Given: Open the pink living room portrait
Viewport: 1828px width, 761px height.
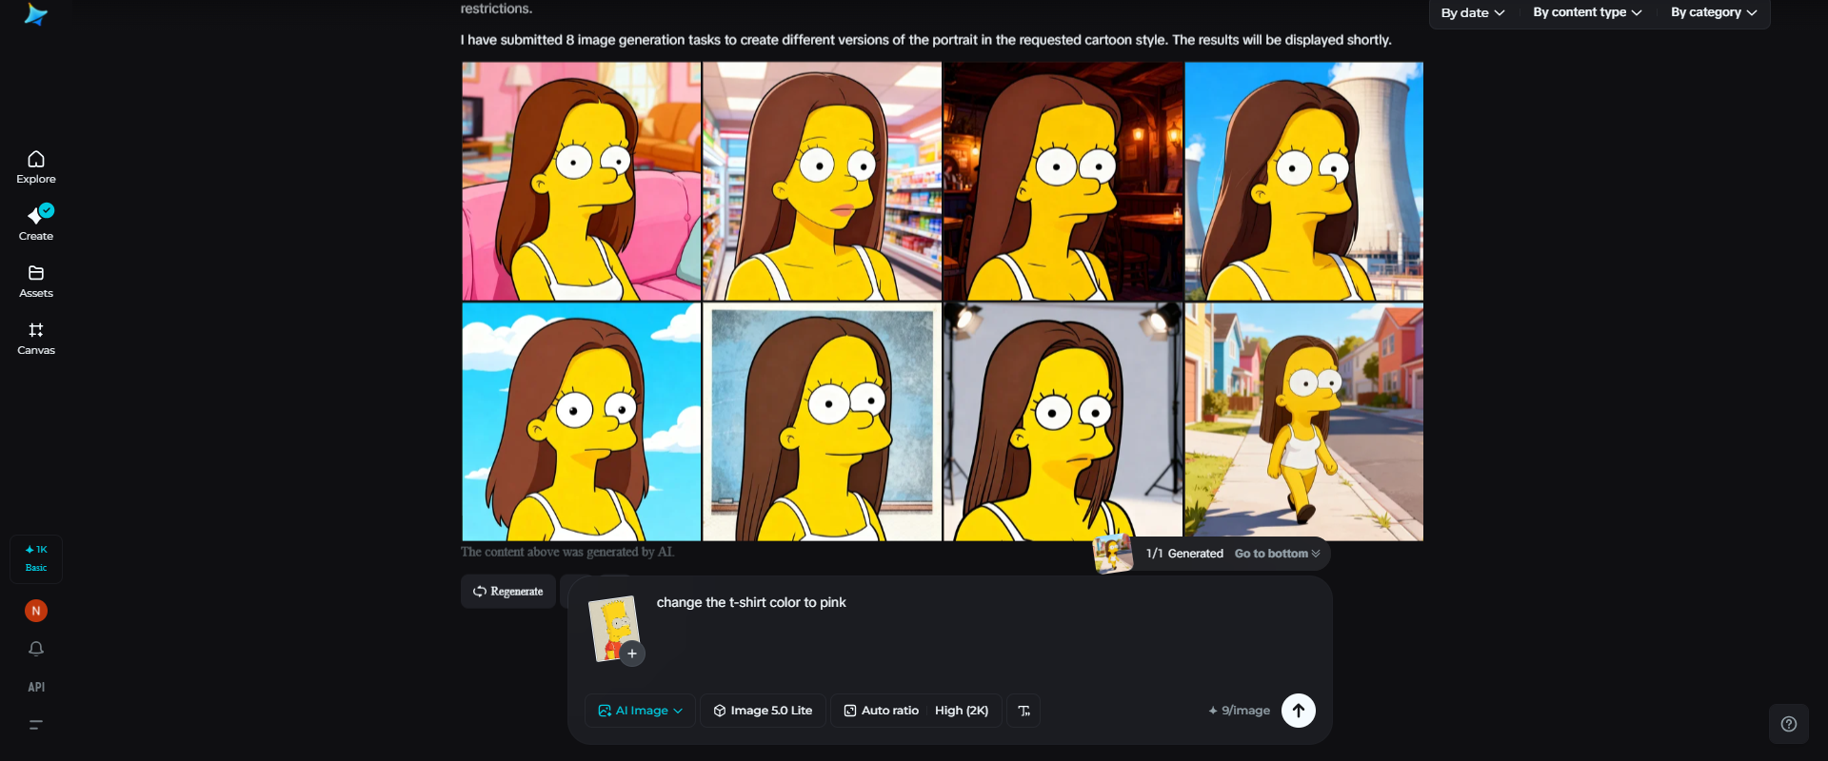Looking at the screenshot, I should (x=582, y=182).
